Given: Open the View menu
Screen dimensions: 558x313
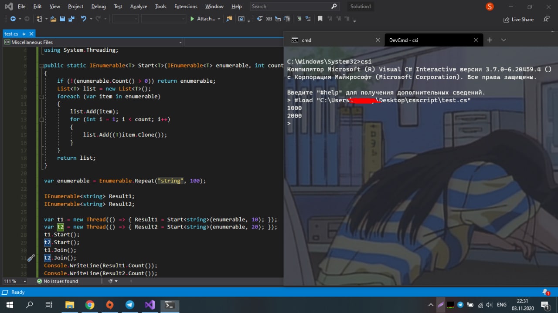Looking at the screenshot, I should pos(55,7).
